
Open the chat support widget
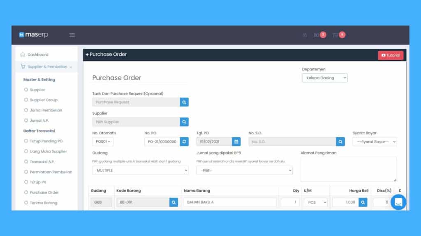[398, 202]
